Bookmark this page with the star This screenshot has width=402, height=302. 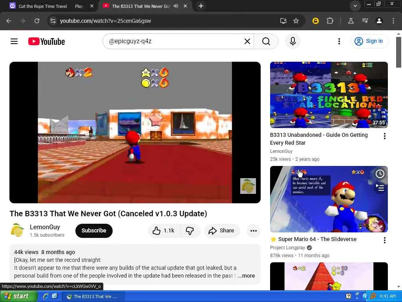pyautogui.click(x=296, y=21)
